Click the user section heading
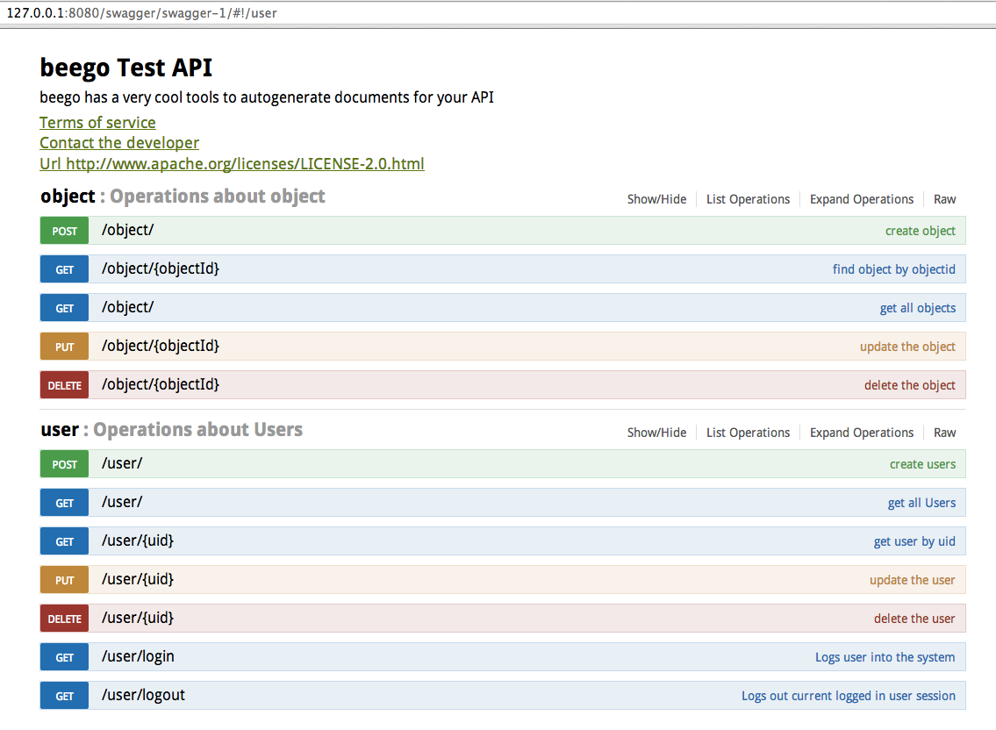 click(171, 429)
